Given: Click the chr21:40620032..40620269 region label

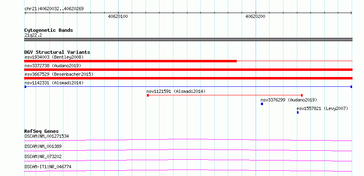Looking at the screenshot, I should point(54,9).
